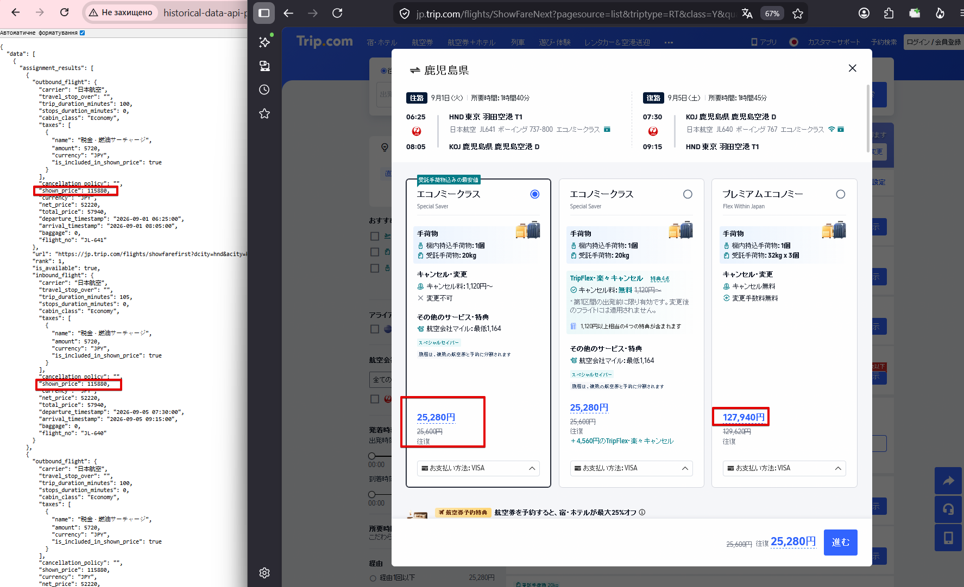The width and height of the screenshot is (964, 587).
Task: Select the 経由1回以下 radio option
Action: (x=373, y=578)
